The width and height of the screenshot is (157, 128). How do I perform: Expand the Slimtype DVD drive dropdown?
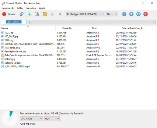click(85, 14)
